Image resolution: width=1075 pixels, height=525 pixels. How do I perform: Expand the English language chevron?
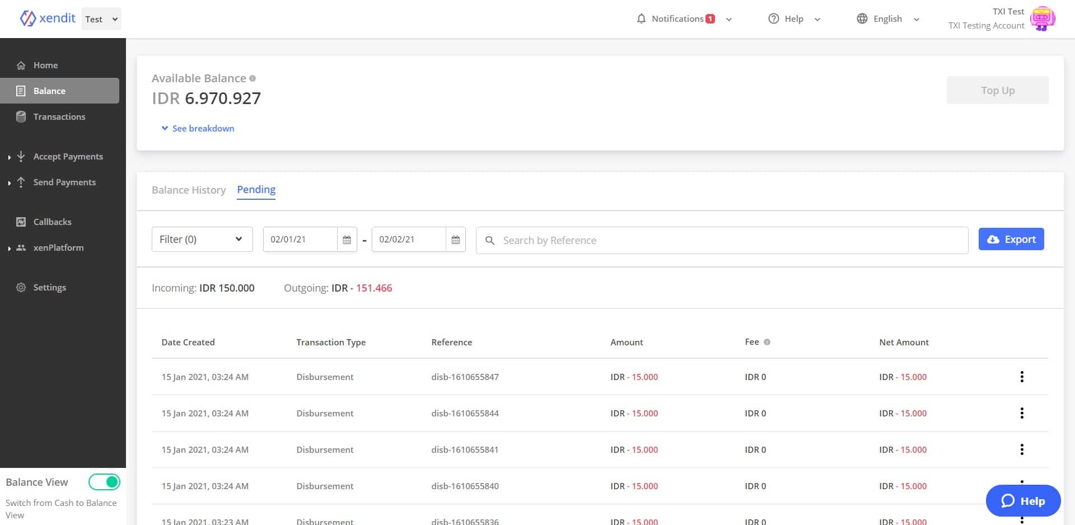[916, 19]
